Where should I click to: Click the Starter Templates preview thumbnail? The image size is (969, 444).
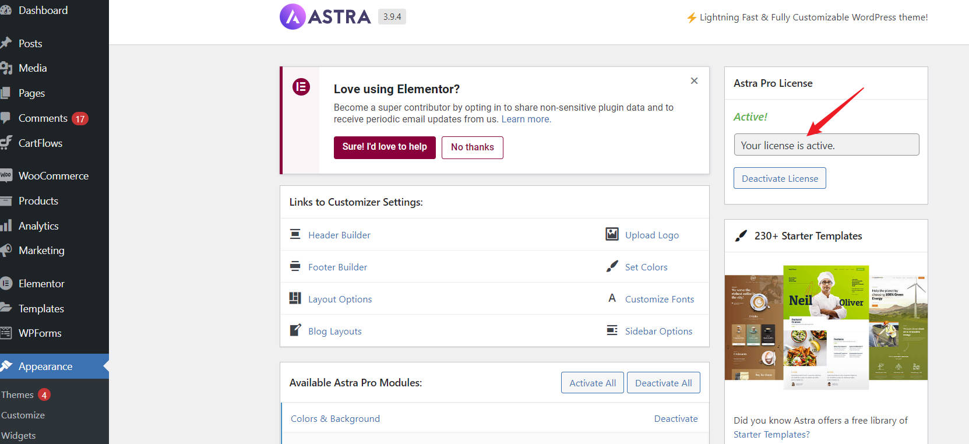(x=826, y=327)
